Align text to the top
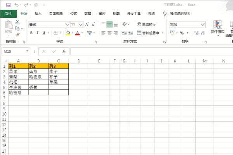 click(x=103, y=24)
